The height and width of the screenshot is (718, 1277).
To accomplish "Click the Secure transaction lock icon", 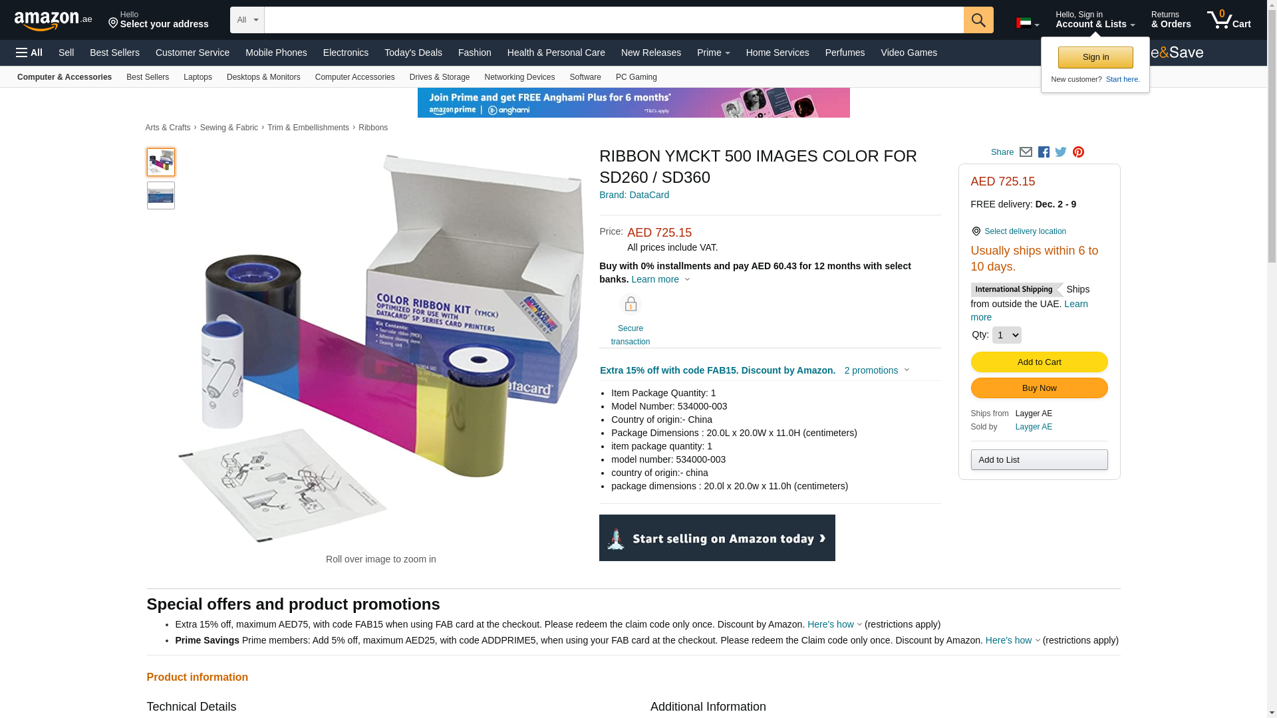I will click(x=631, y=304).
